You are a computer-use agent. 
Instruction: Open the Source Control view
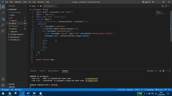click(3, 19)
